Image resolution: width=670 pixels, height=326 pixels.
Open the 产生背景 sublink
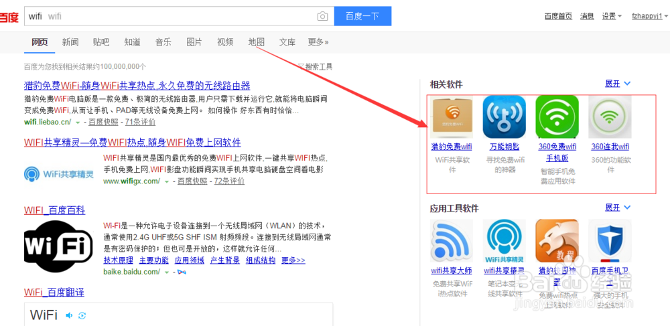click(224, 260)
